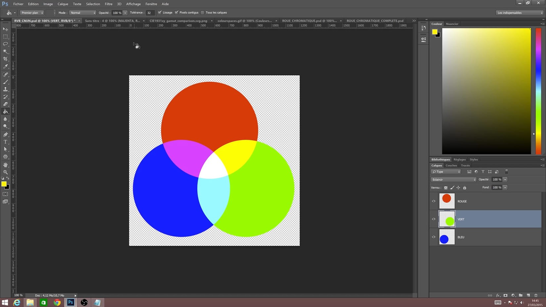Open the Mode Normal dropdown

click(x=83, y=13)
